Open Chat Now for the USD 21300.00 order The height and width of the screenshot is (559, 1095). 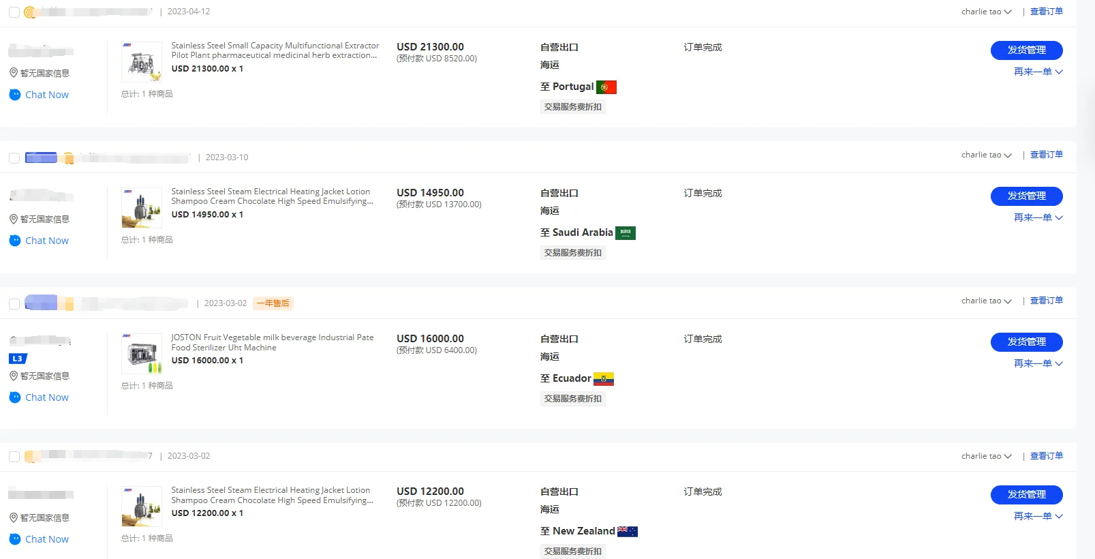click(x=47, y=95)
